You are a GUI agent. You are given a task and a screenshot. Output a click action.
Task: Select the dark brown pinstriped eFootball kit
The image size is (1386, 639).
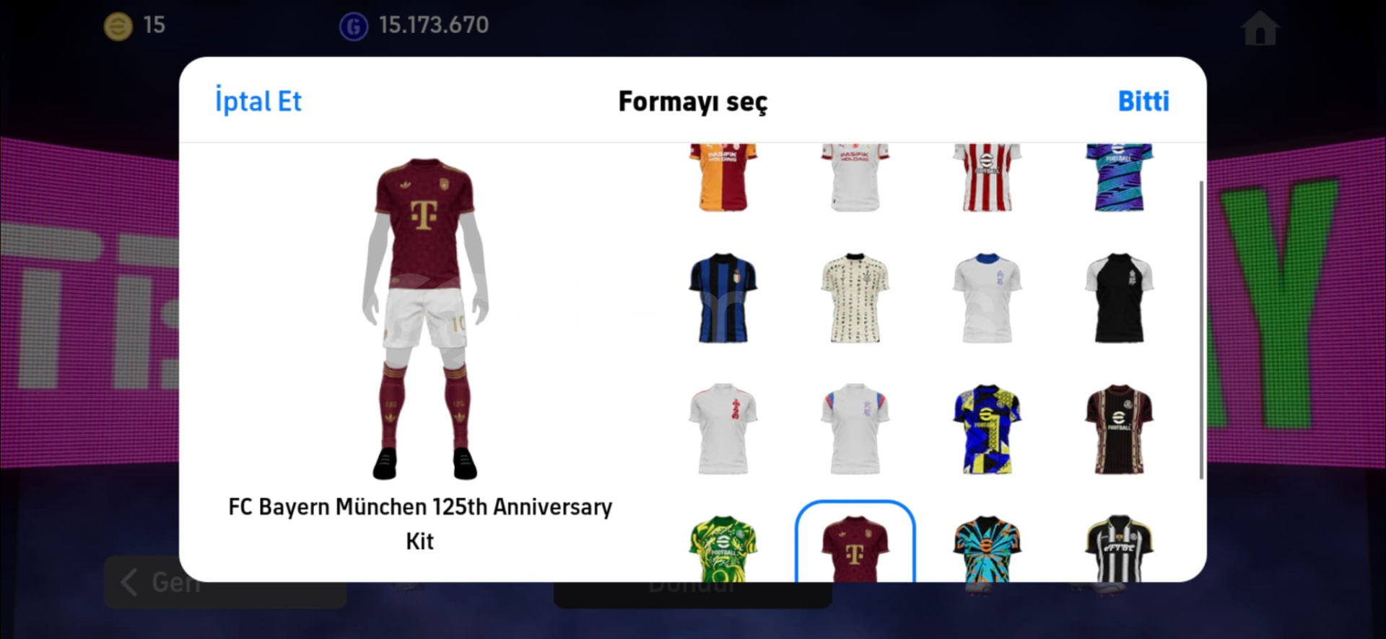[x=1119, y=429]
